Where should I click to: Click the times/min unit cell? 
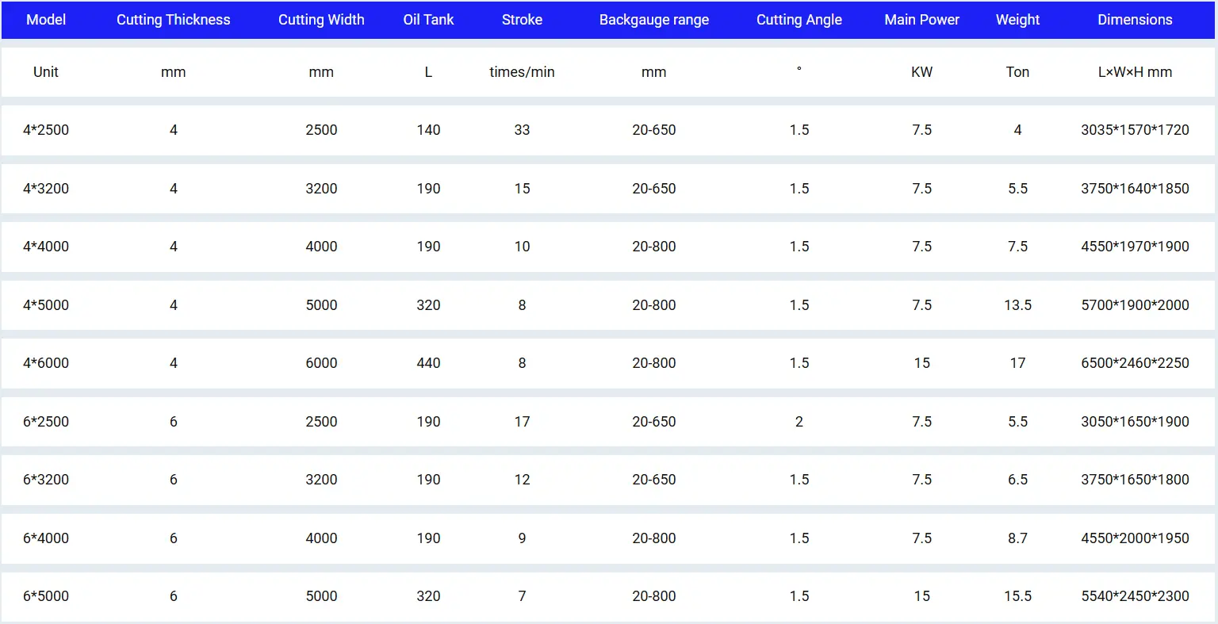click(x=522, y=72)
